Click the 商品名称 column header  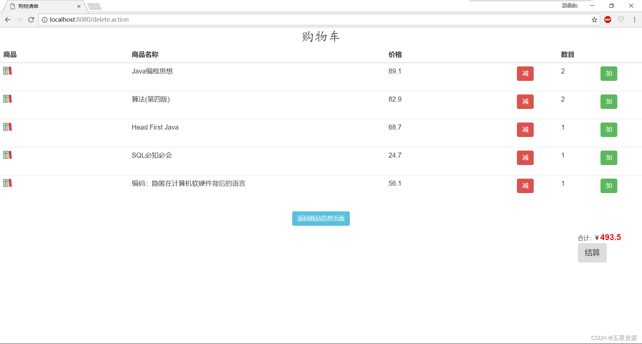click(x=145, y=54)
